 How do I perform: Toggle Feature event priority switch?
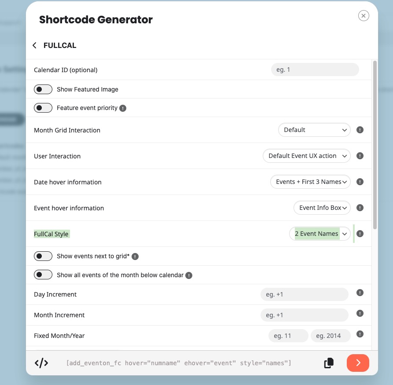tap(43, 108)
